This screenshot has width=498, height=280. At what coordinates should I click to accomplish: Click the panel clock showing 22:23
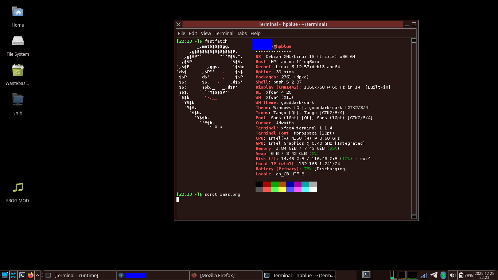[x=484, y=275]
